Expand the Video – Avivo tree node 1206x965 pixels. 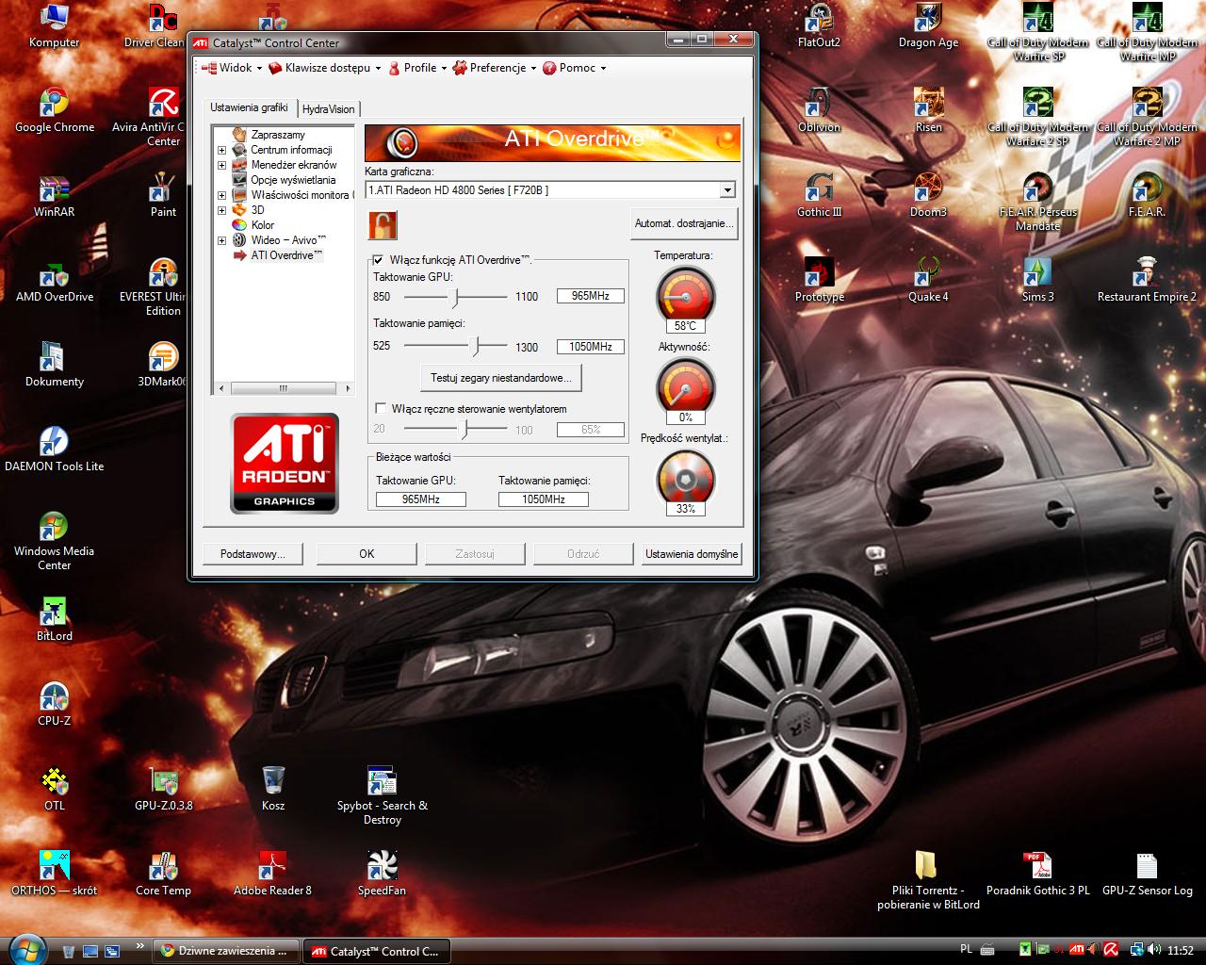click(x=222, y=240)
